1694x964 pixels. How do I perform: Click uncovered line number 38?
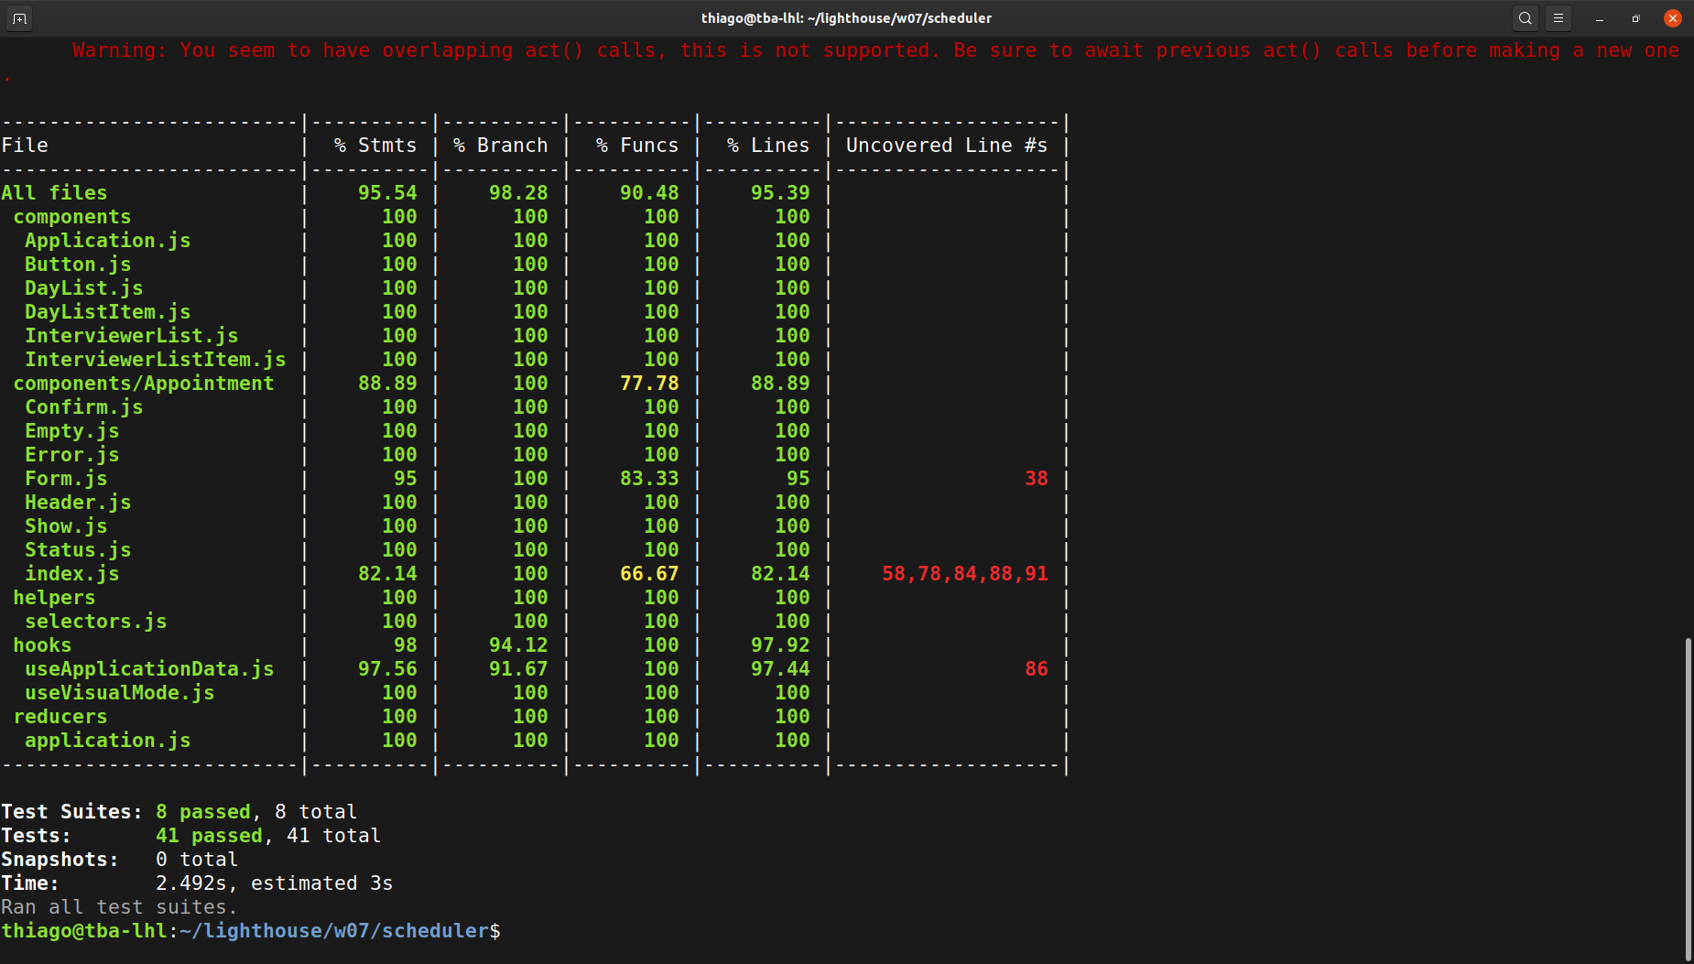[x=1037, y=479]
